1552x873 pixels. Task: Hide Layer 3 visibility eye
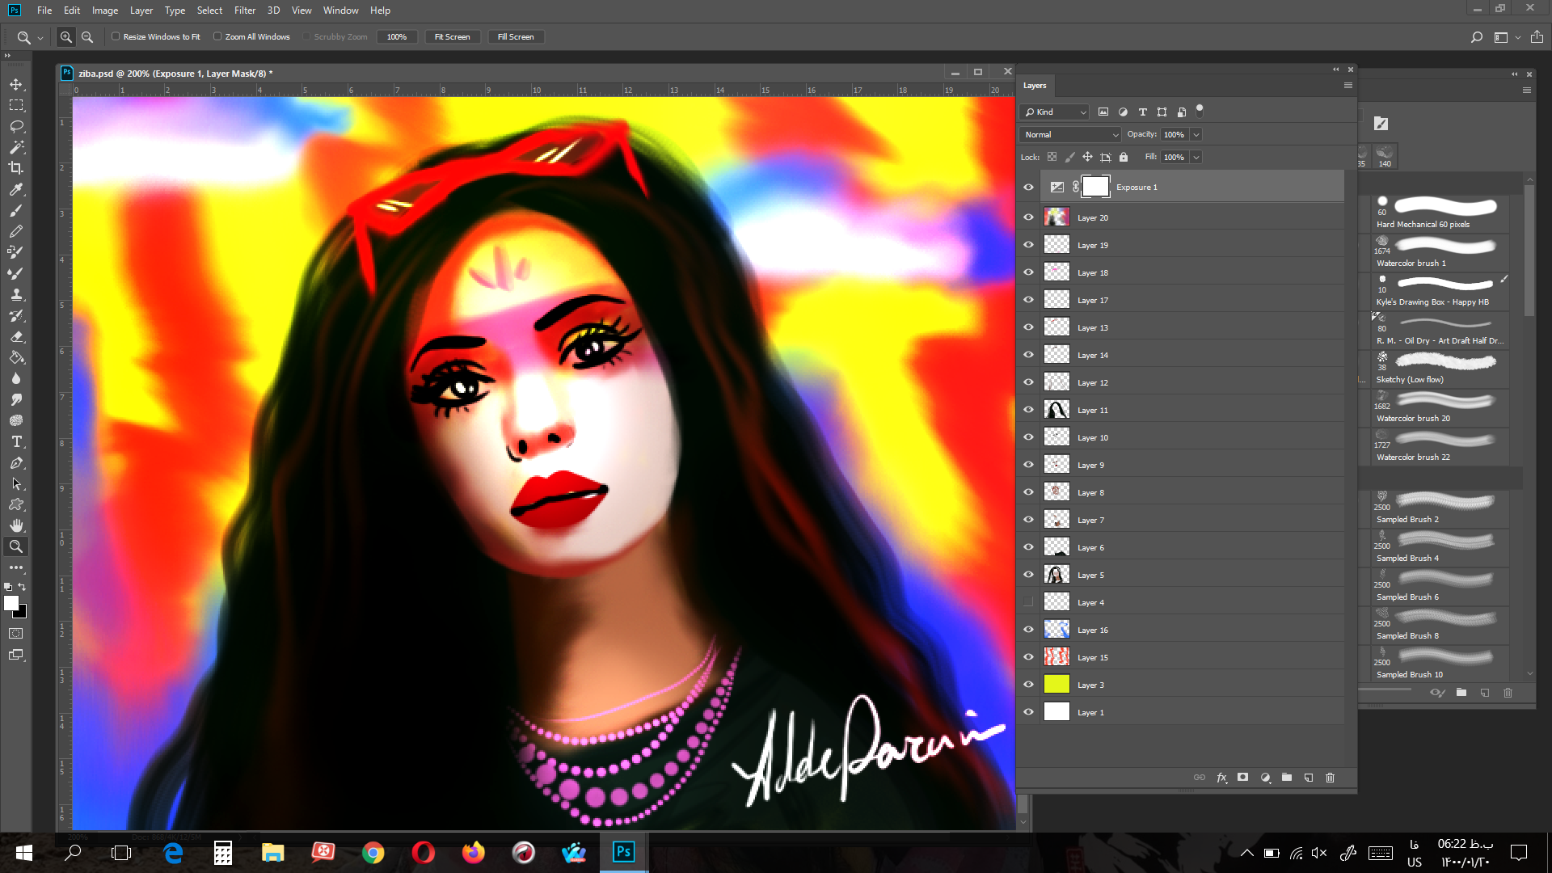click(1028, 685)
